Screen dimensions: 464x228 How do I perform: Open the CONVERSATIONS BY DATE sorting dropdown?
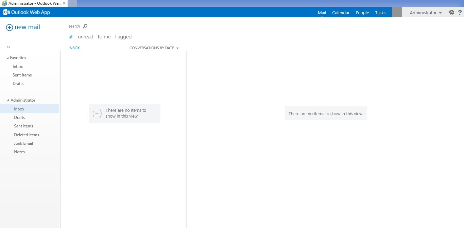pos(154,48)
